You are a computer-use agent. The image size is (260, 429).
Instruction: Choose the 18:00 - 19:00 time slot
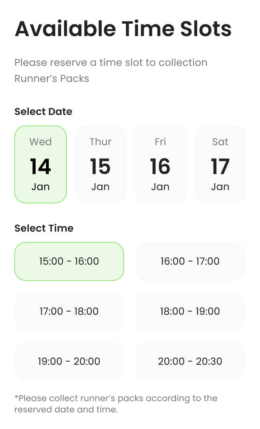(x=190, y=312)
